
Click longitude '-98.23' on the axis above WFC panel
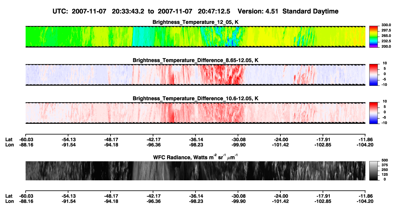click(x=196, y=144)
